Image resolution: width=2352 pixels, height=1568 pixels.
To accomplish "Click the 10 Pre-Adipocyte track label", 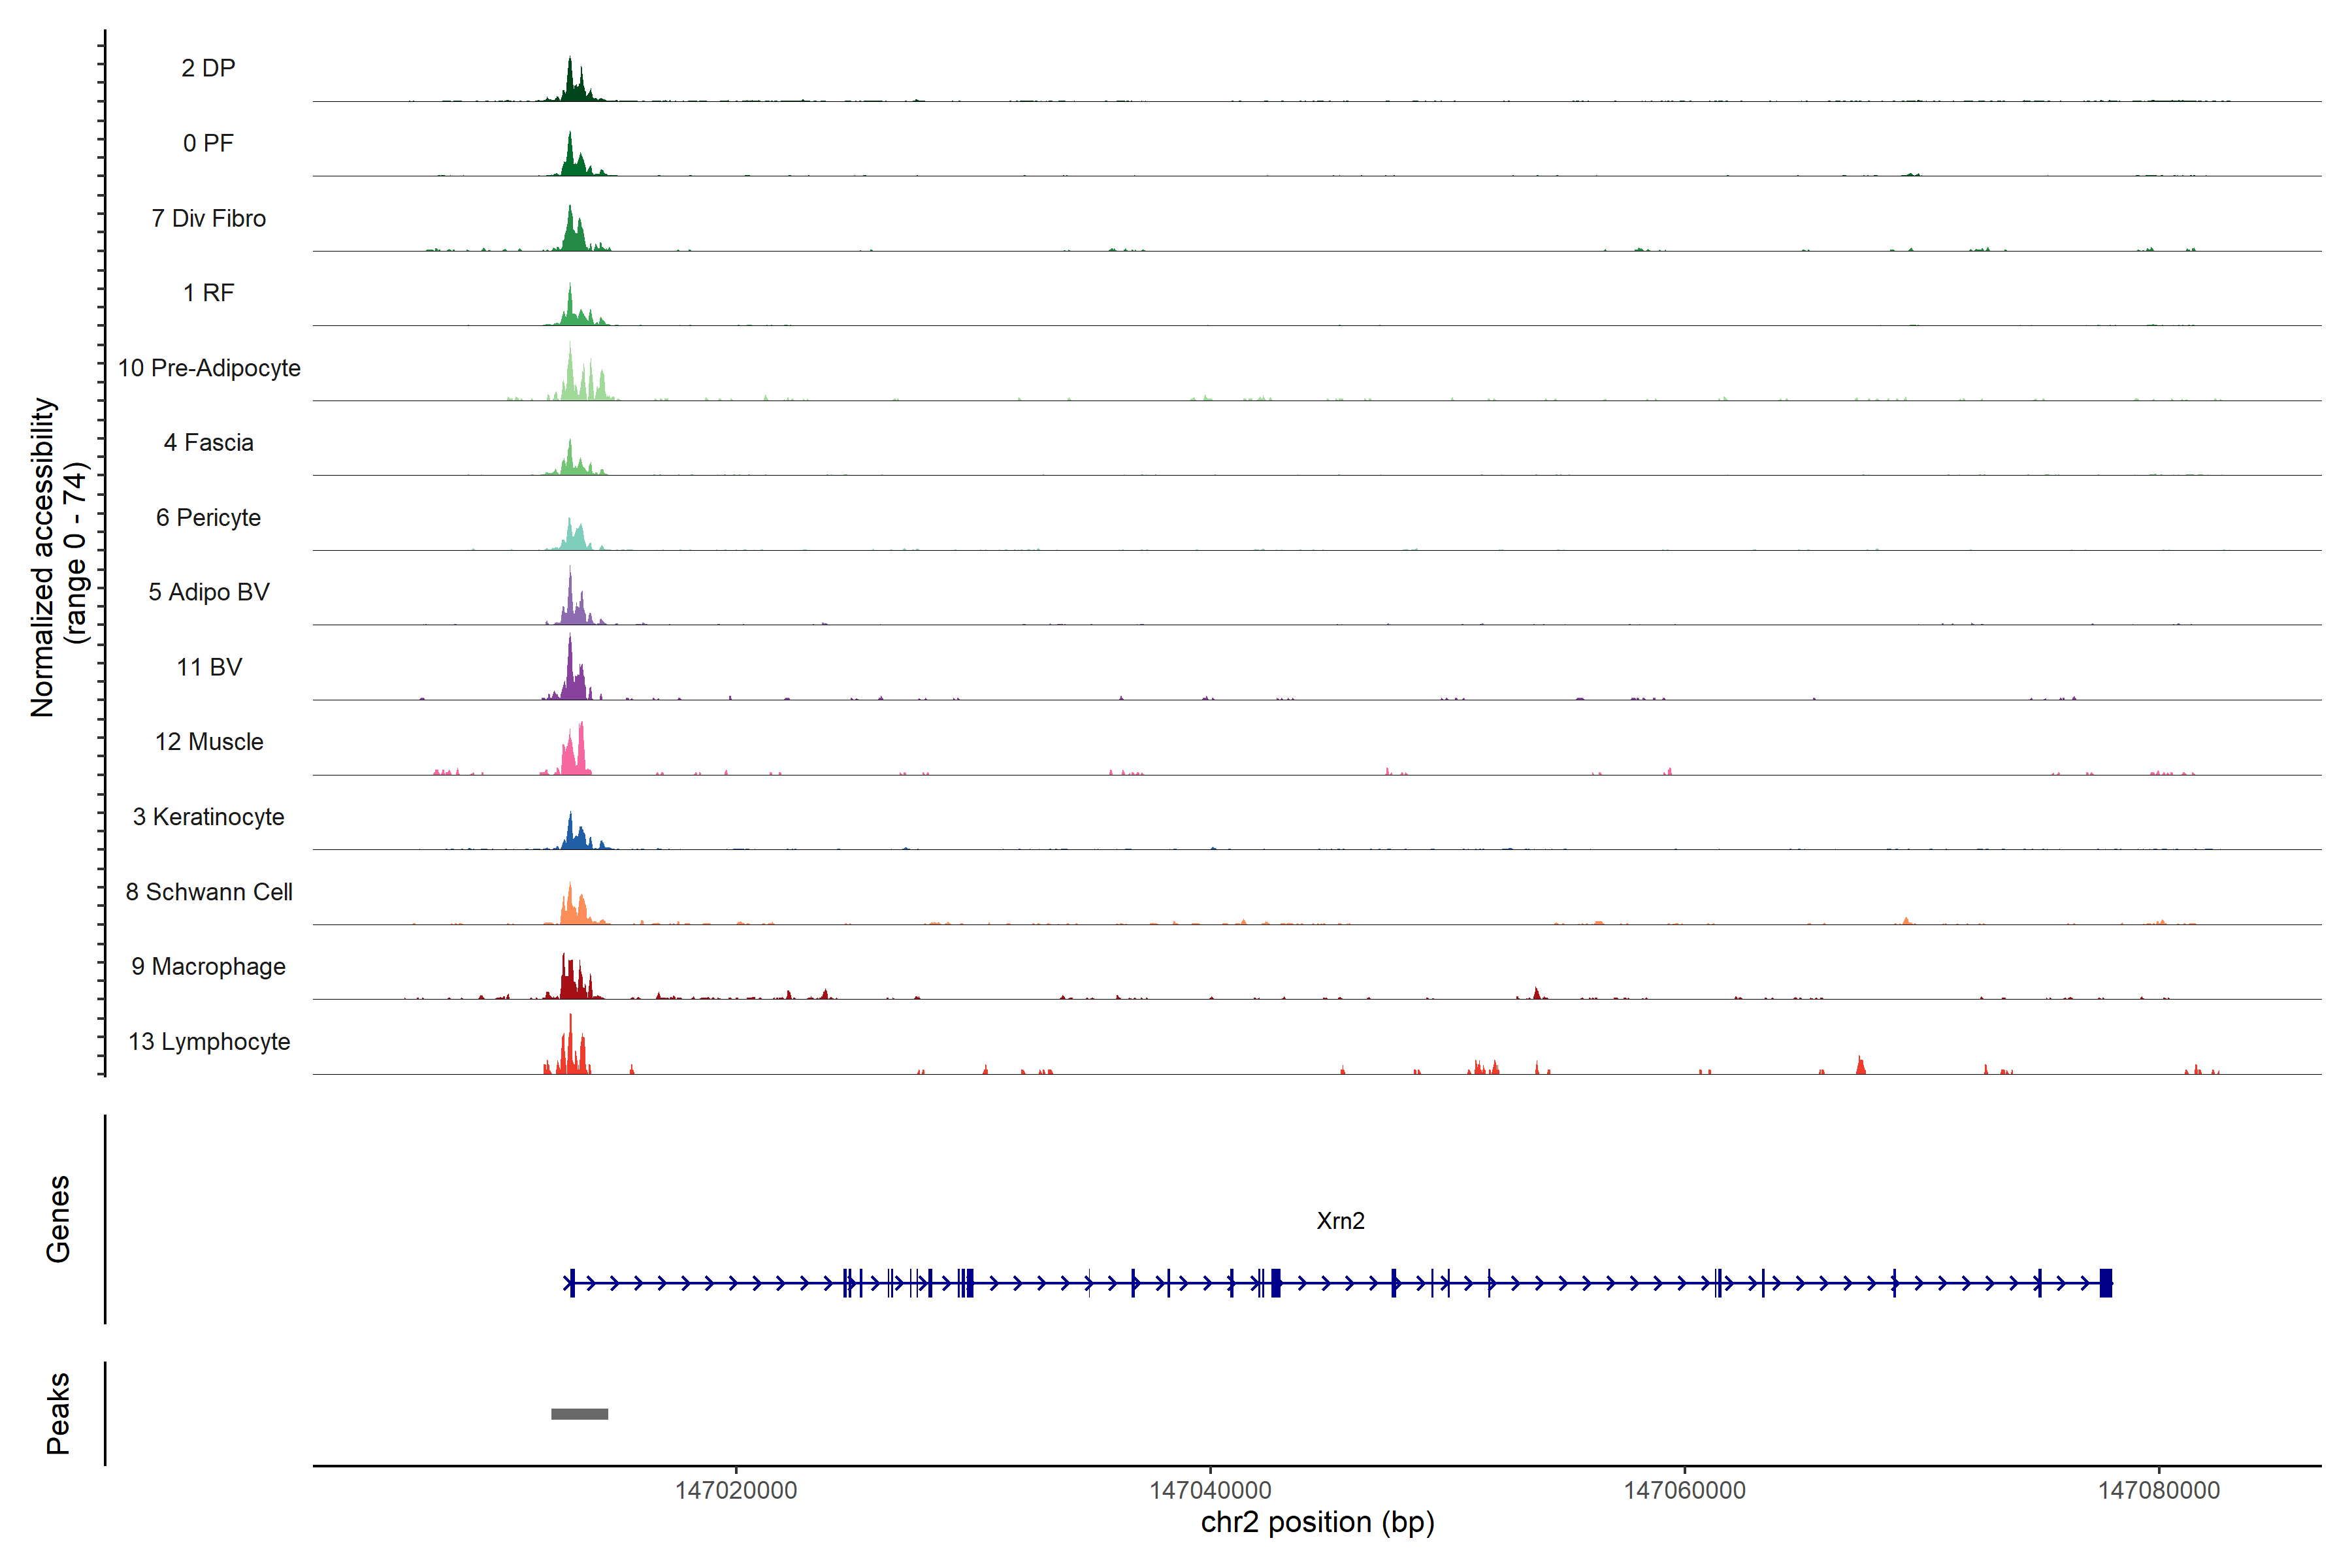I will (208, 368).
